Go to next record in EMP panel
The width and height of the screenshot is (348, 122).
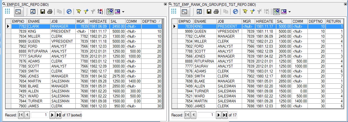click(x=52, y=115)
